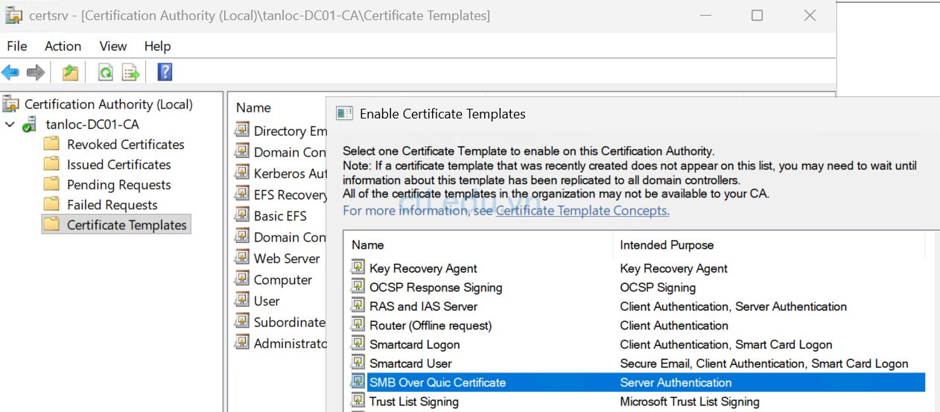
Task: Select the Administrator template row
Action: tap(280, 343)
